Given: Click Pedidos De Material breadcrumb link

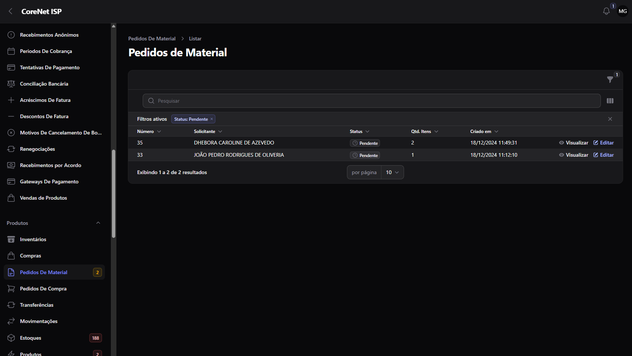Looking at the screenshot, I should tap(152, 39).
